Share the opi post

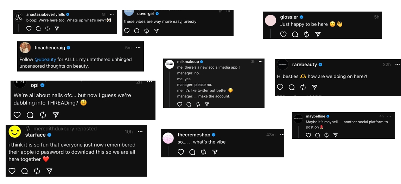click(x=56, y=115)
